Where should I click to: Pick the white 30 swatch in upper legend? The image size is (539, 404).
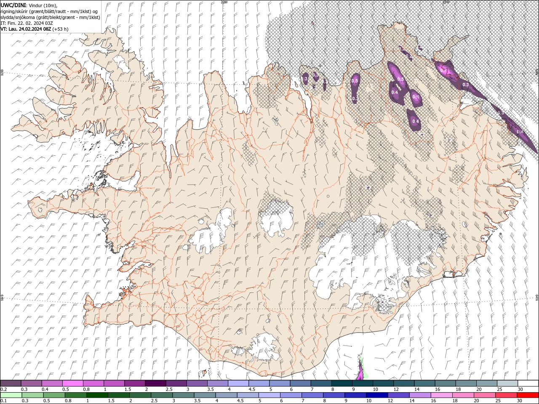pyautogui.click(x=528, y=383)
